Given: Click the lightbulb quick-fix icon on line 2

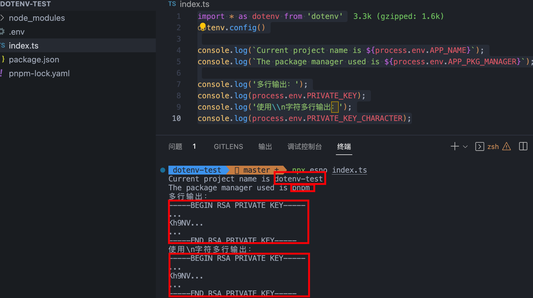Looking at the screenshot, I should coord(203,26).
